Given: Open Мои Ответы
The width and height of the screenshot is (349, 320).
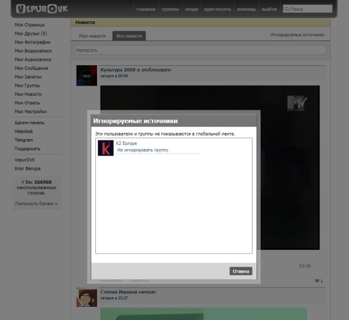Looking at the screenshot, I should pyautogui.click(x=27, y=103).
